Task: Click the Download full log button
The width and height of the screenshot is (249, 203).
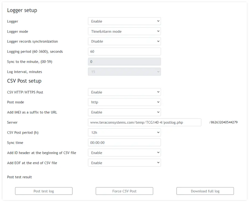Action: pos(205,191)
